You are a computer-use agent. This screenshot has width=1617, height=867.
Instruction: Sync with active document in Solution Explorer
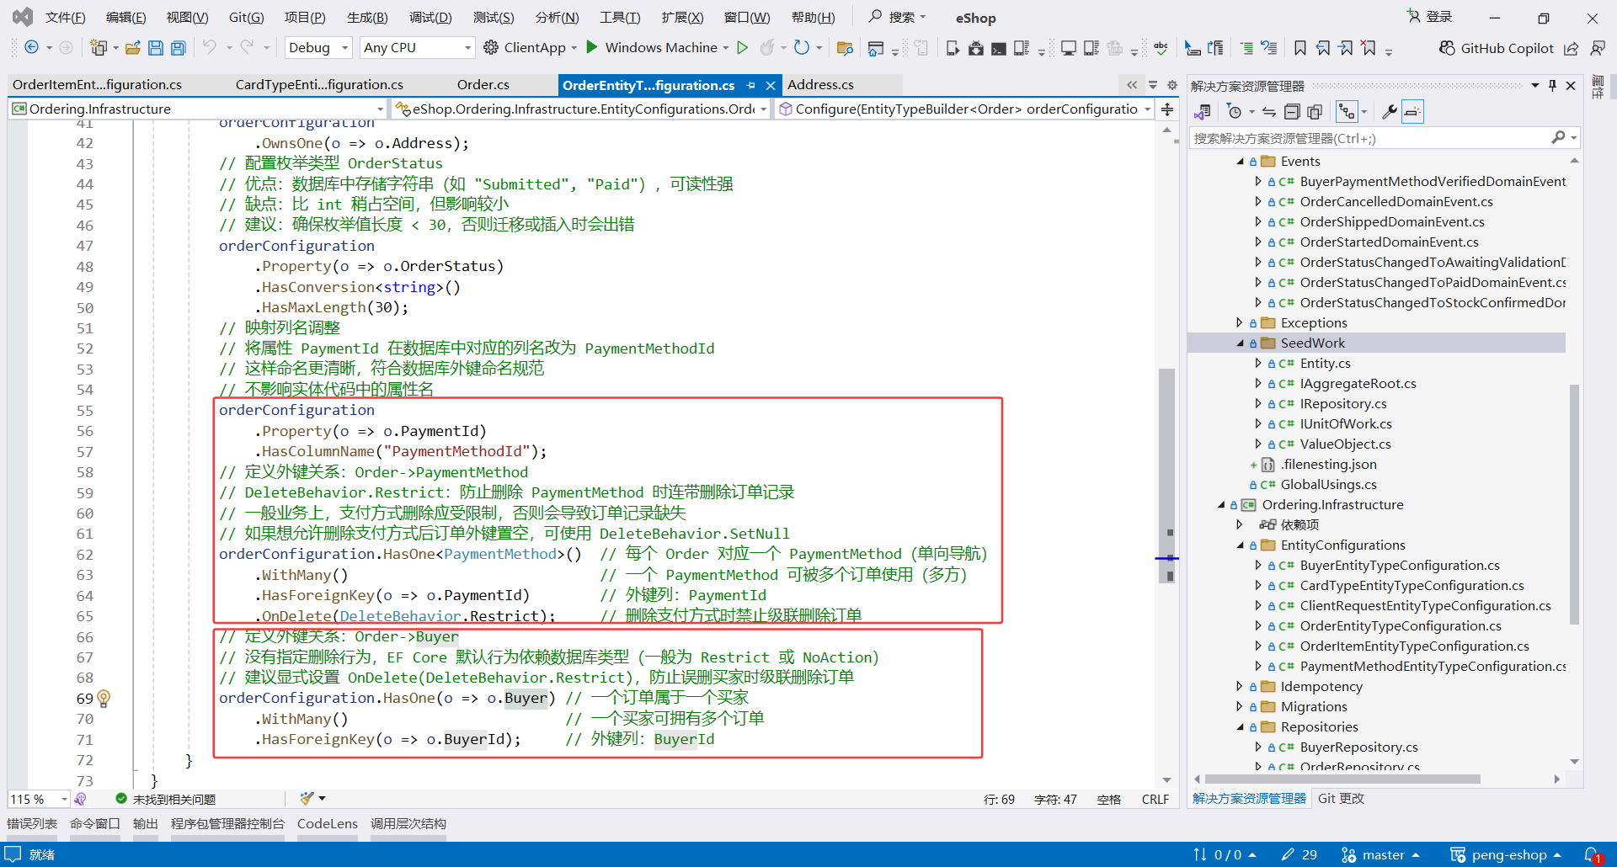1269,111
